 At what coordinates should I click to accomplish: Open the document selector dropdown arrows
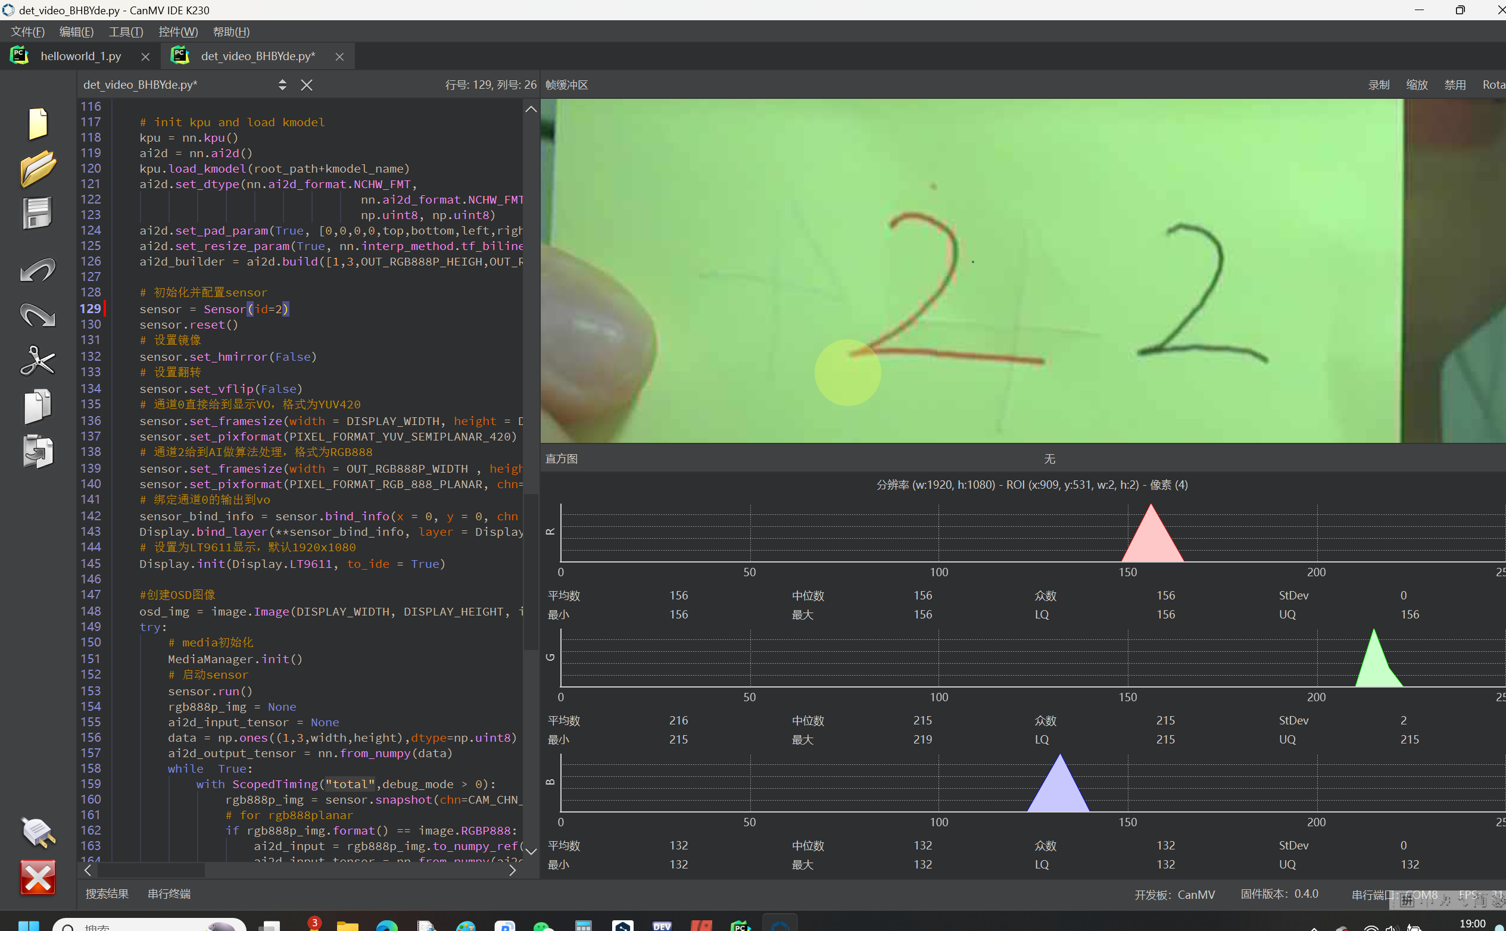pyautogui.click(x=282, y=85)
